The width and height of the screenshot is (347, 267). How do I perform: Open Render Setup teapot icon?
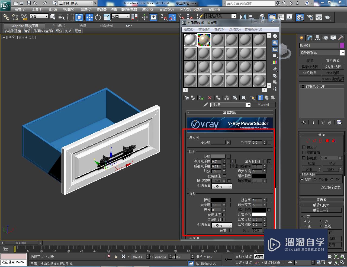point(310,17)
